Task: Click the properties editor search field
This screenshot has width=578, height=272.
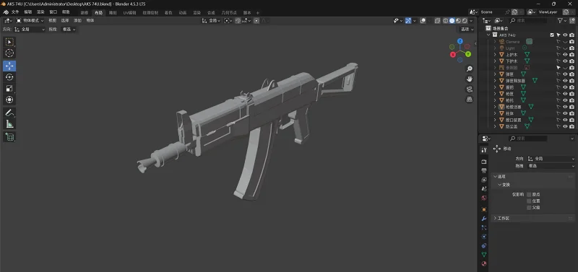Action: tap(528, 139)
